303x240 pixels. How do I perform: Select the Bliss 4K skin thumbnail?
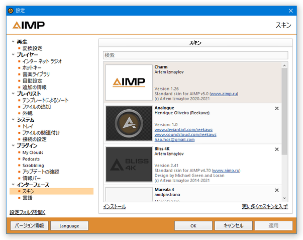coord(129,165)
